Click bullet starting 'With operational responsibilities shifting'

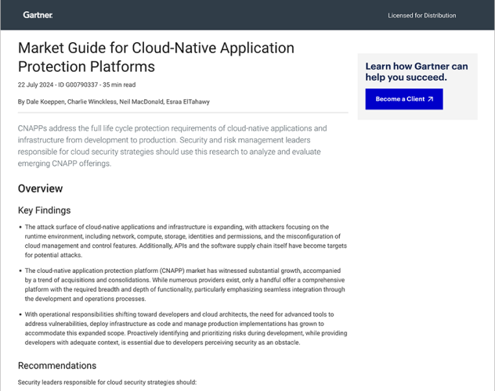[x=186, y=328]
